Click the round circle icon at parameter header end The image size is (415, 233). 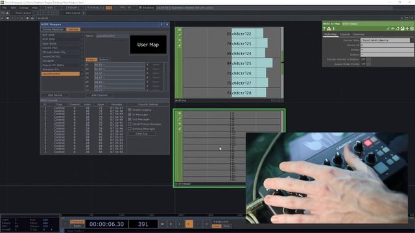pyautogui.click(x=412, y=28)
